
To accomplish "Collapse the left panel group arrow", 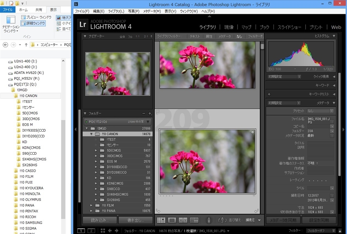I will click(76, 129).
